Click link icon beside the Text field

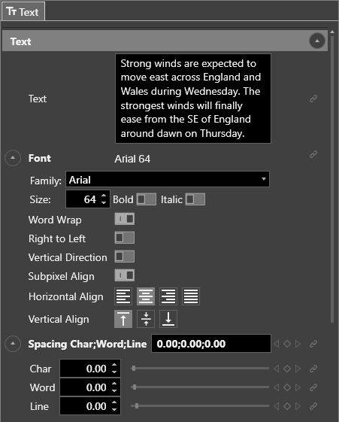tap(313, 99)
